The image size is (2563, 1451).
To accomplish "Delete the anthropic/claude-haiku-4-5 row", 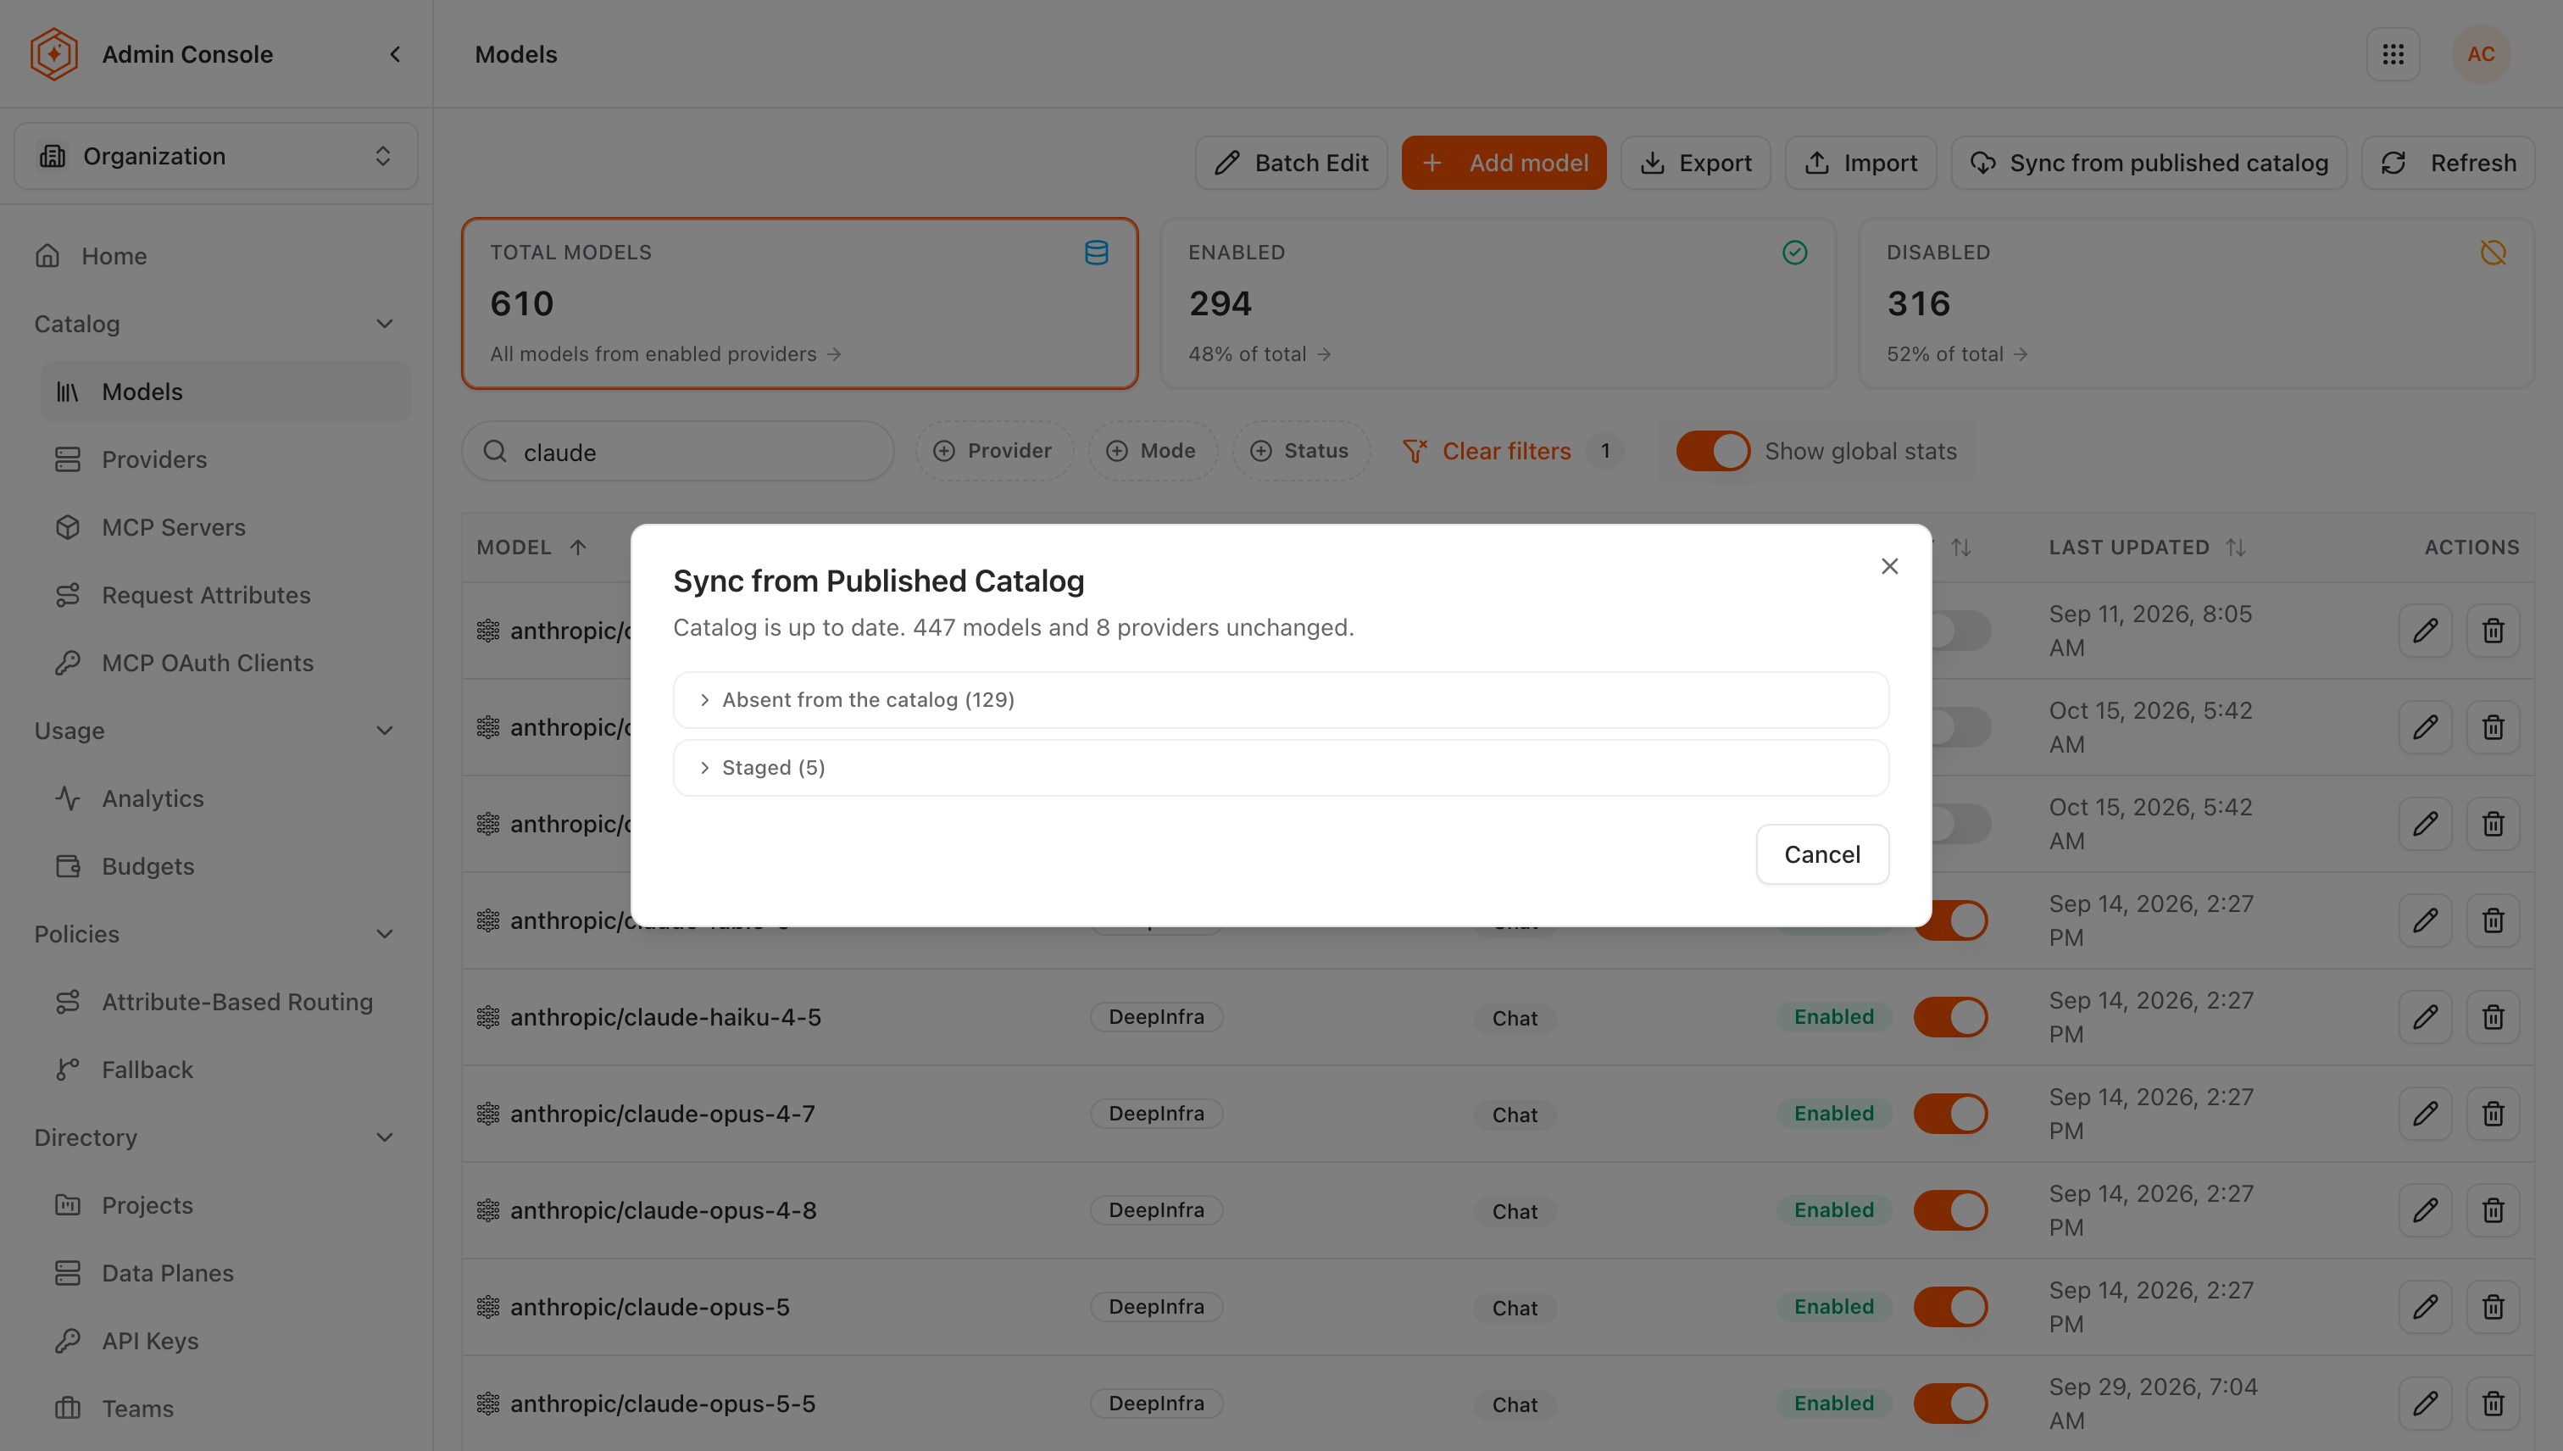I will pyautogui.click(x=2493, y=1016).
